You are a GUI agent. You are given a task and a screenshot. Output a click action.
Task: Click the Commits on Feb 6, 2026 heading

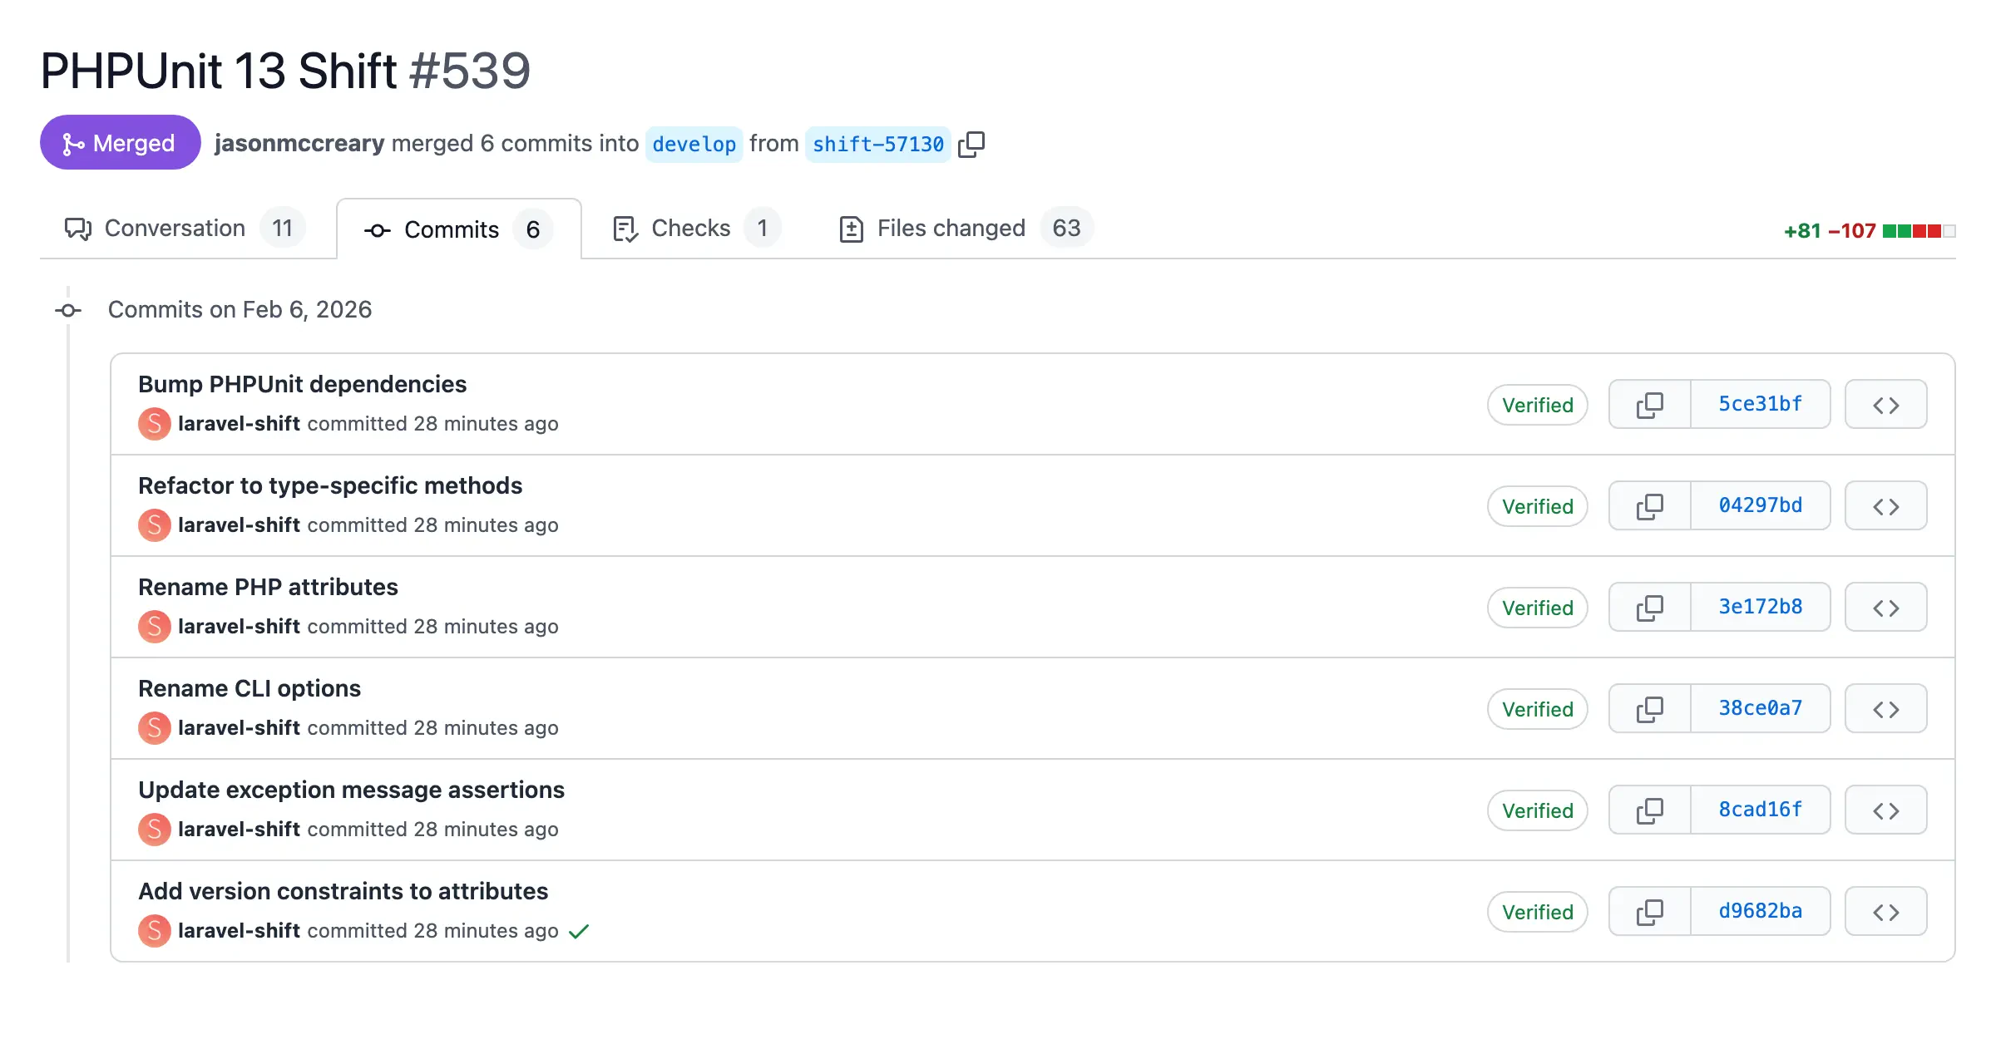[240, 310]
